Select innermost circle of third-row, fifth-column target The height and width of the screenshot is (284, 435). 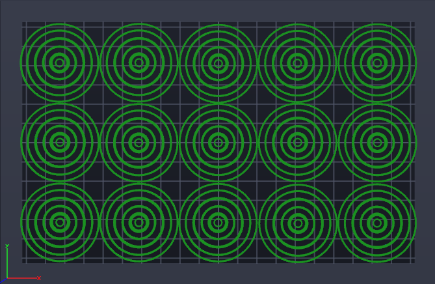point(377,223)
